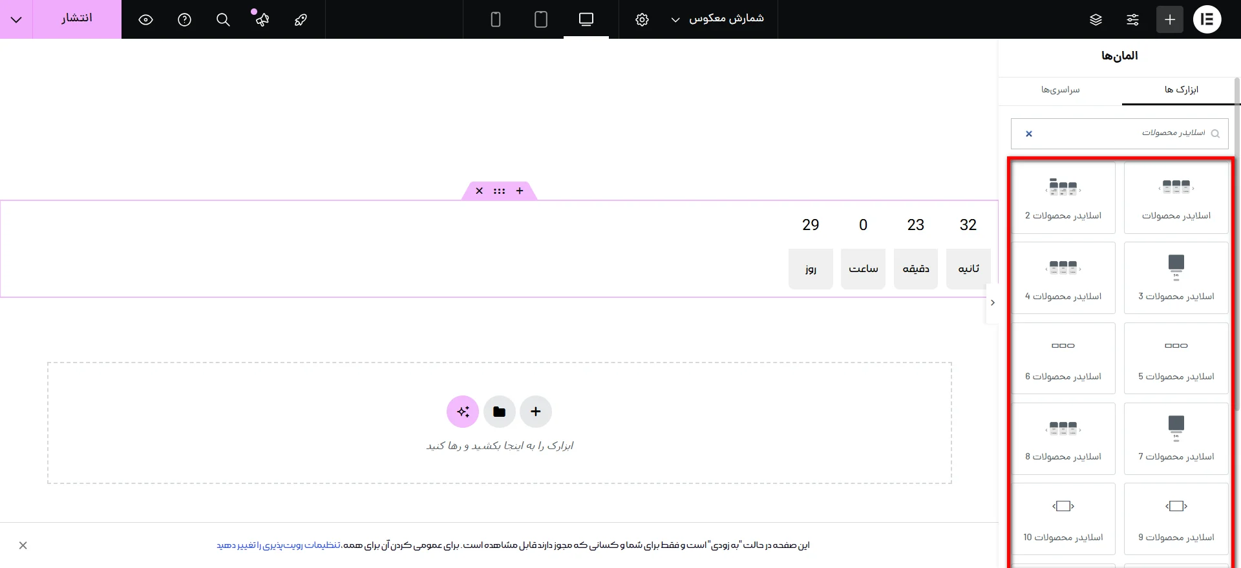Preview changes with the eye icon

point(146,19)
